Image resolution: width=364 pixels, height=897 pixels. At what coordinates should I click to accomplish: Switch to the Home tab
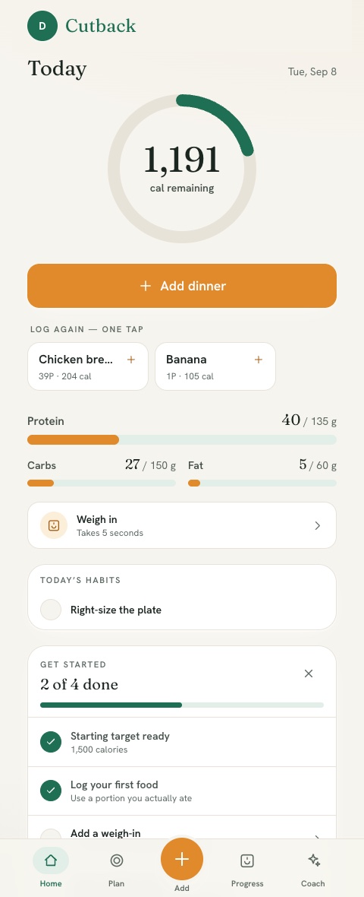pos(51,868)
